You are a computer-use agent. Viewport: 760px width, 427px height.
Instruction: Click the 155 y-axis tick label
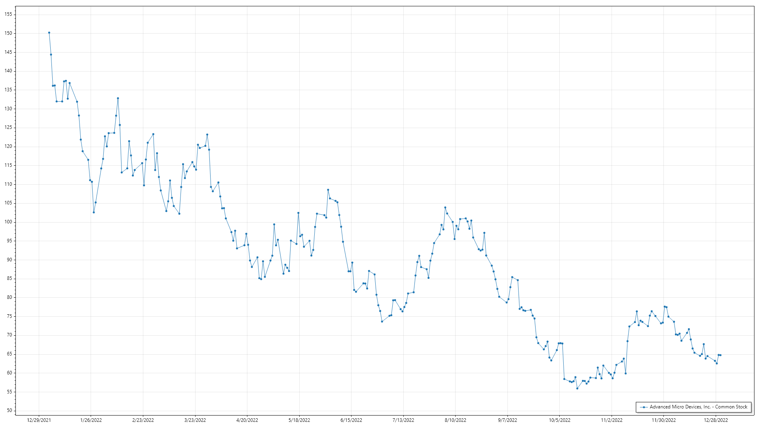pos(9,14)
